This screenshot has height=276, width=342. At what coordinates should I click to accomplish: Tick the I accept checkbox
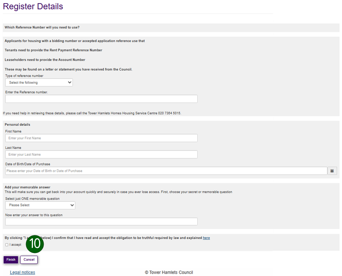(7, 245)
